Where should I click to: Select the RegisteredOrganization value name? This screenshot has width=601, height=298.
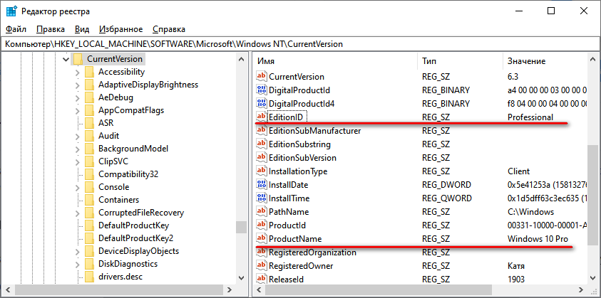point(312,252)
